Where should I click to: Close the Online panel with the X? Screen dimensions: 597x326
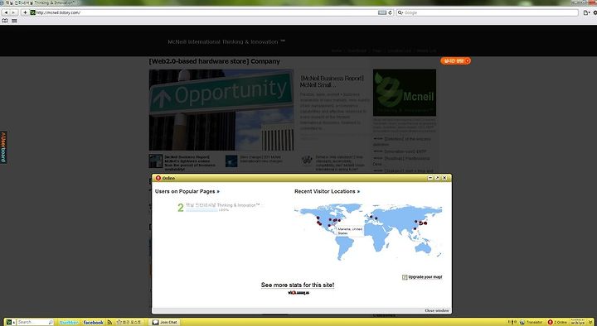444,178
